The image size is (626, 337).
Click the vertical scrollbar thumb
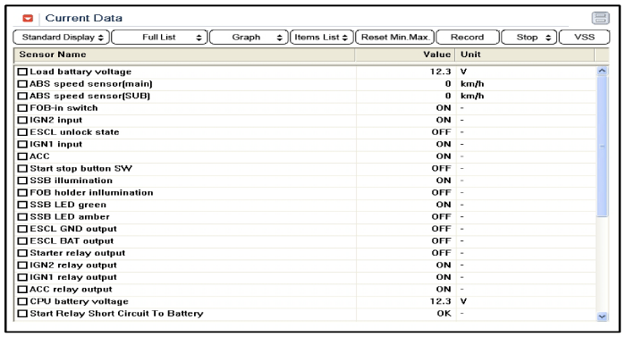pyautogui.click(x=602, y=147)
